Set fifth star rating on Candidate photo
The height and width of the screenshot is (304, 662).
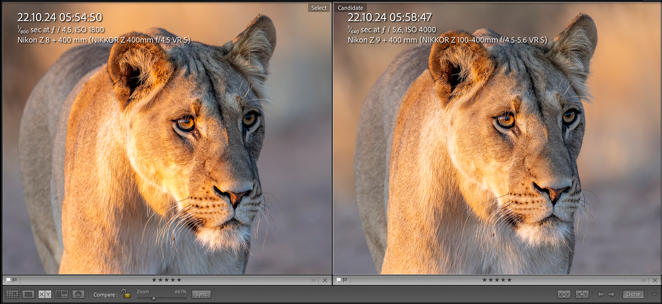[509, 280]
